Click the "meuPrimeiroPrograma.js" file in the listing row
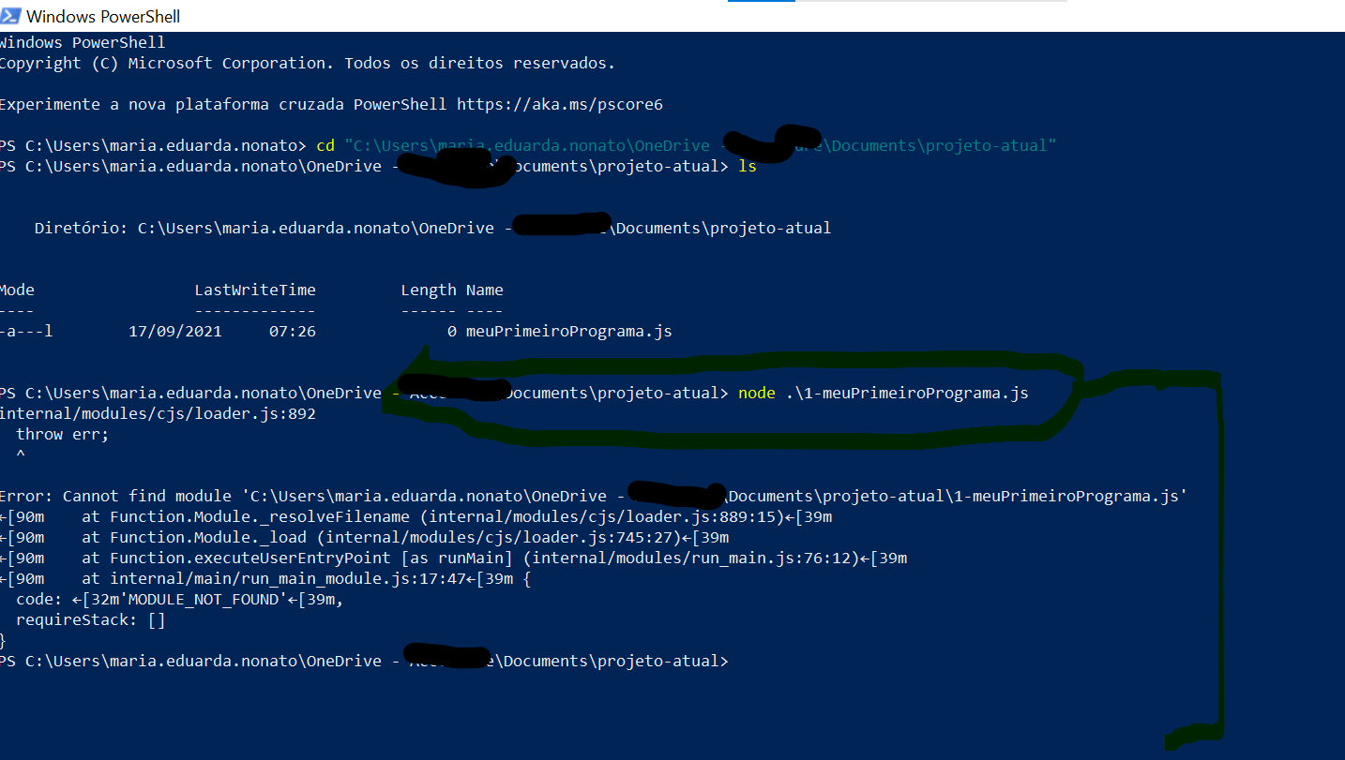Image resolution: width=1345 pixels, height=760 pixels. (569, 332)
